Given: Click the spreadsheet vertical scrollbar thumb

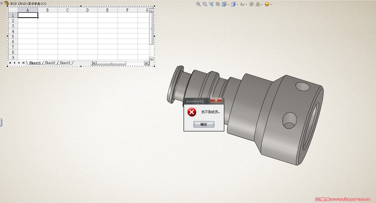Looking at the screenshot, I should click(151, 29).
